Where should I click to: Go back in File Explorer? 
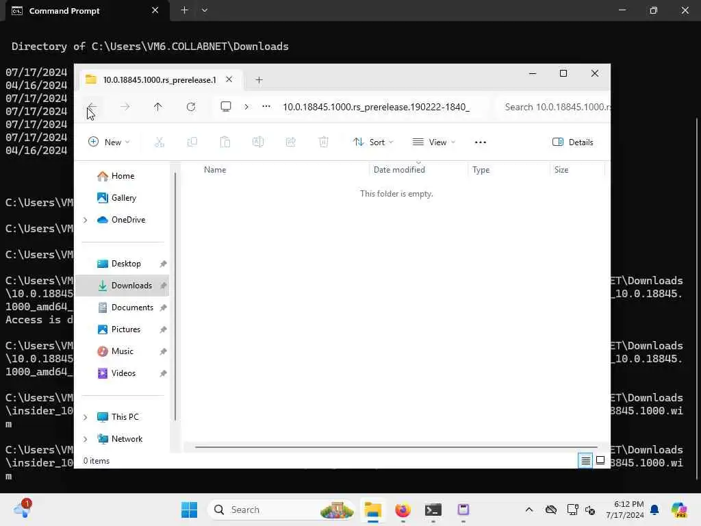[92, 107]
